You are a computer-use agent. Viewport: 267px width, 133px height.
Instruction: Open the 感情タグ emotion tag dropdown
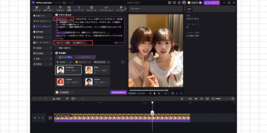(79, 43)
